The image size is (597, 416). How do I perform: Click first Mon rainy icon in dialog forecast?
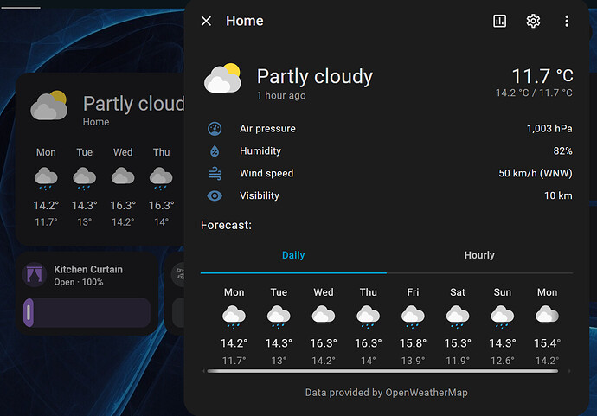(234, 317)
